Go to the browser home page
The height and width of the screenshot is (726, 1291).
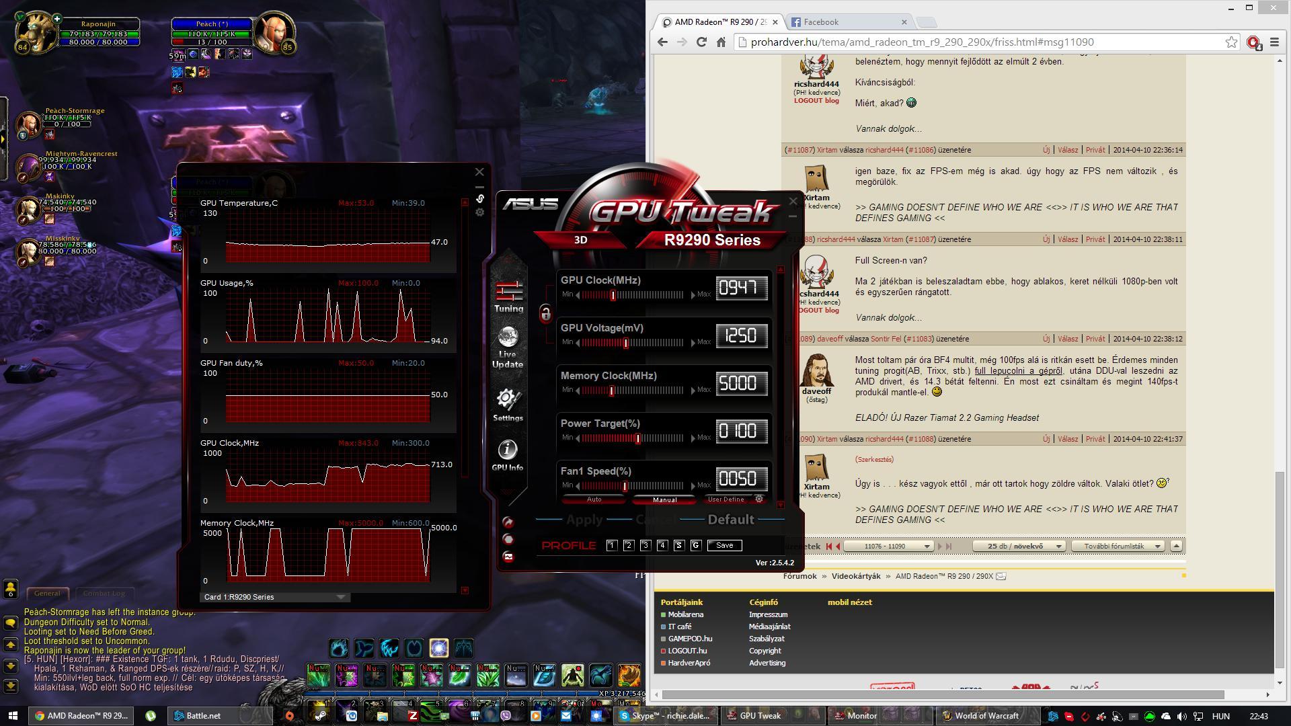pyautogui.click(x=721, y=42)
